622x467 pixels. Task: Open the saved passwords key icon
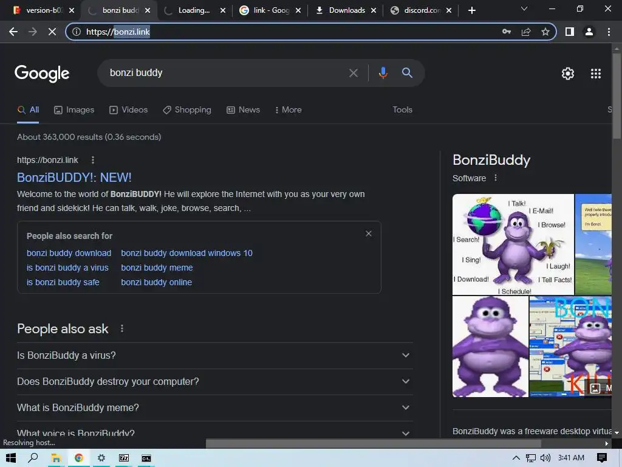click(x=506, y=32)
